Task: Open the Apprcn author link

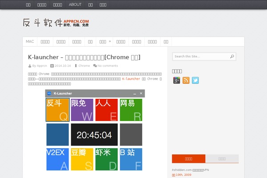Action: (x=42, y=66)
